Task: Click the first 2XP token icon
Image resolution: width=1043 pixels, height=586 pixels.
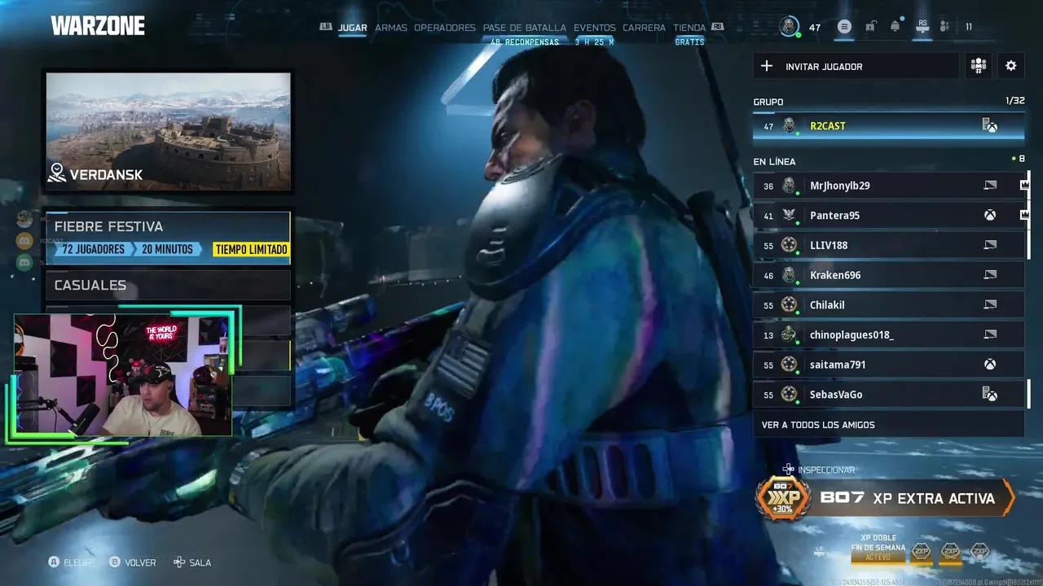Action: pos(921,552)
